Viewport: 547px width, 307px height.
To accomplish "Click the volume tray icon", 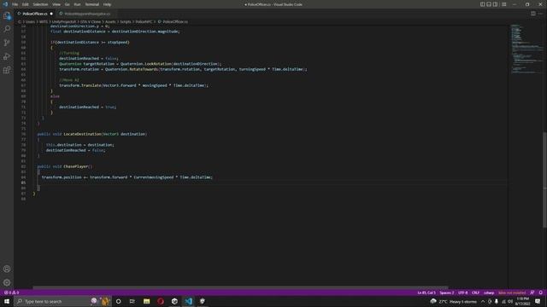I will (x=510, y=301).
